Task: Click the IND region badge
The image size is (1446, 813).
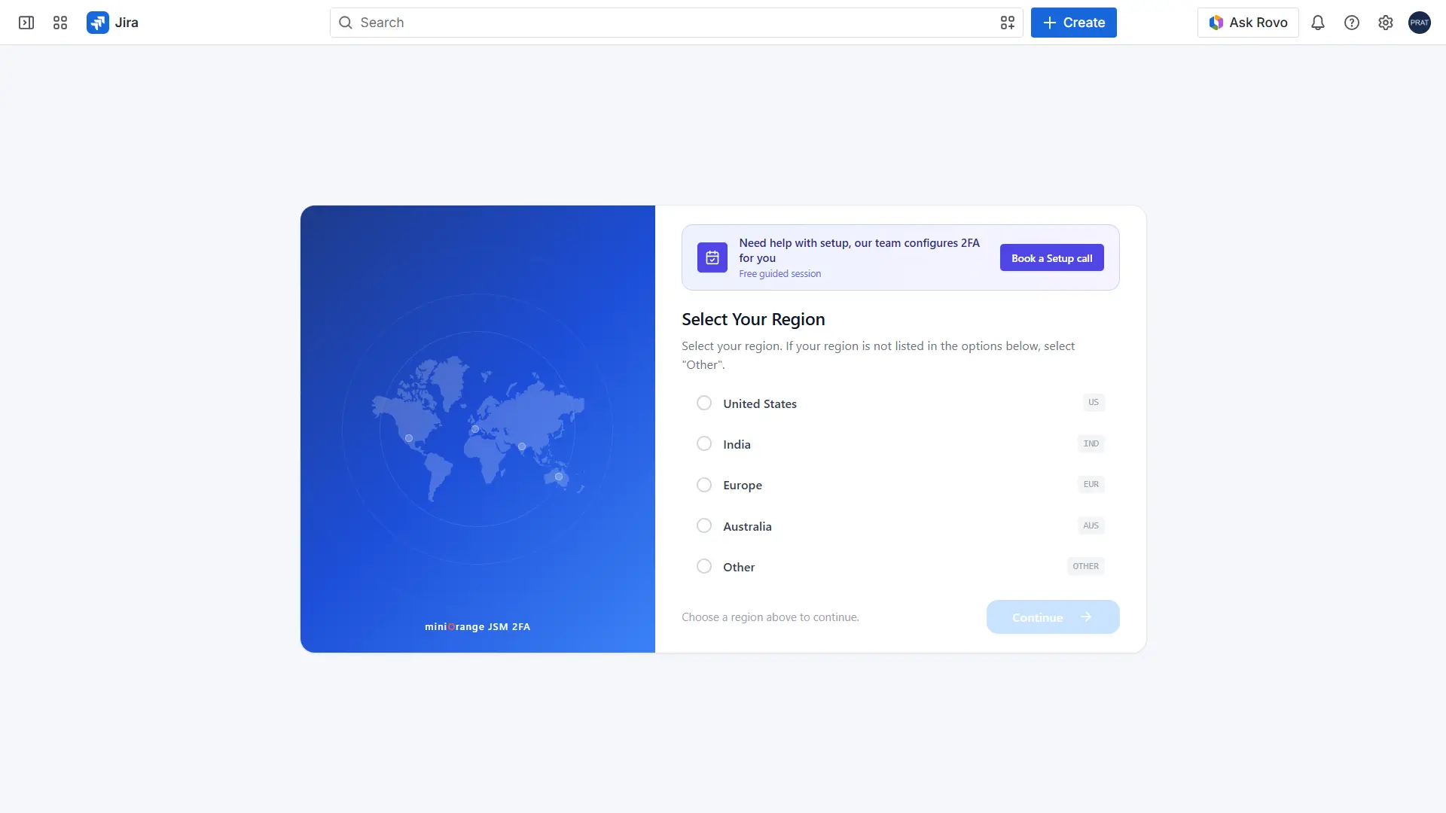Action: click(1091, 443)
